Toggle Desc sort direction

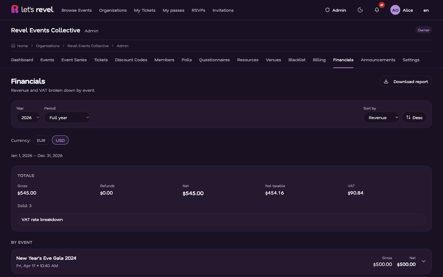(x=414, y=117)
